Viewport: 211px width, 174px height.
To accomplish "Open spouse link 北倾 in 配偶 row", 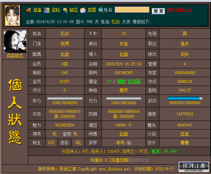I will point(65,54).
